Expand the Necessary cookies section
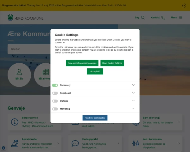This screenshot has height=152, width=190. point(133,85)
